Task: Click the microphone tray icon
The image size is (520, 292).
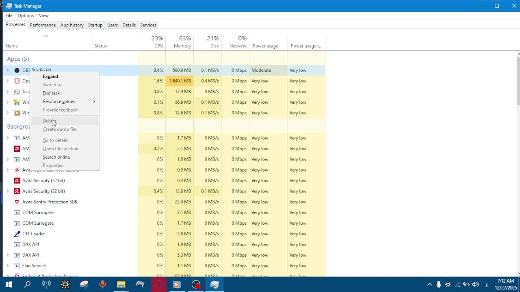Action: [x=439, y=285]
